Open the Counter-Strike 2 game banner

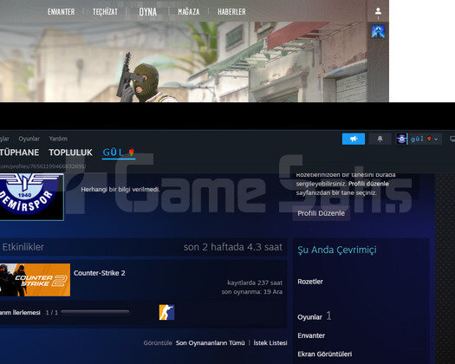pyautogui.click(x=35, y=280)
